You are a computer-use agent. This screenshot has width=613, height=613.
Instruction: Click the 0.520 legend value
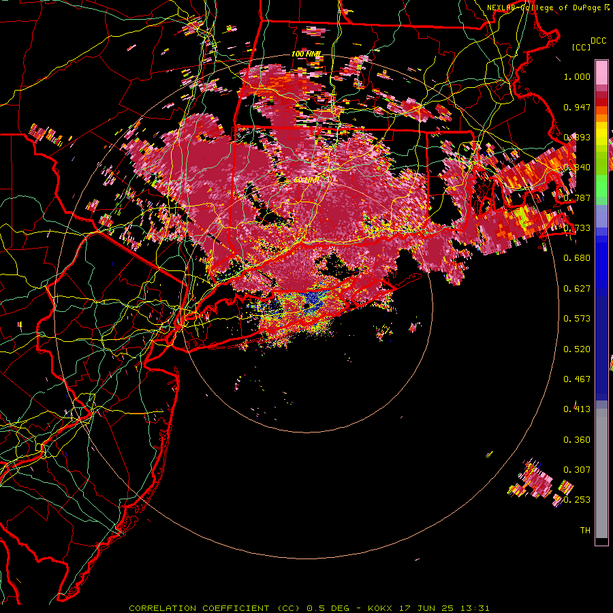coord(577,349)
